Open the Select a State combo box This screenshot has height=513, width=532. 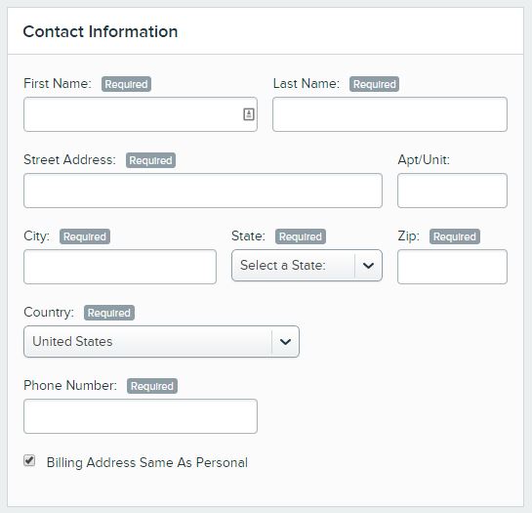[x=307, y=266]
